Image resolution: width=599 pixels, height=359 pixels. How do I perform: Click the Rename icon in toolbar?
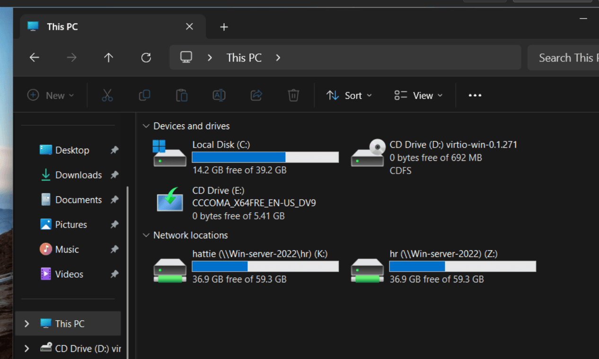219,96
